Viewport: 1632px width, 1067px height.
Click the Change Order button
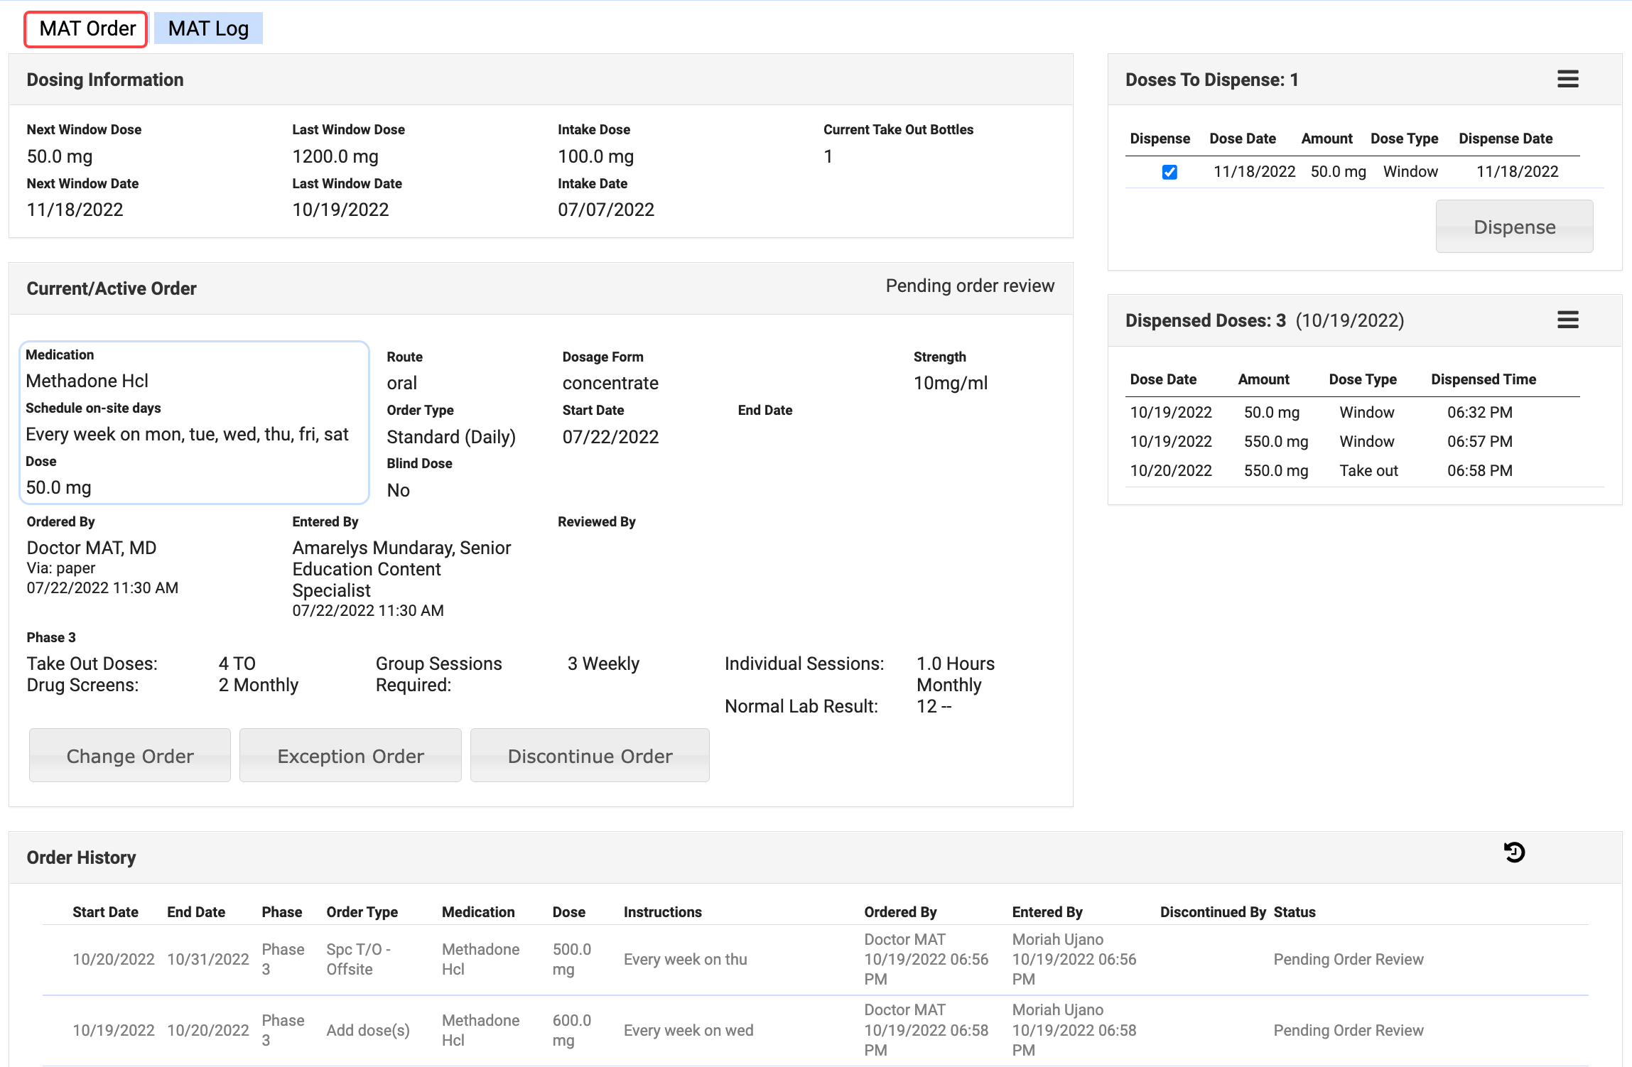pyautogui.click(x=130, y=756)
